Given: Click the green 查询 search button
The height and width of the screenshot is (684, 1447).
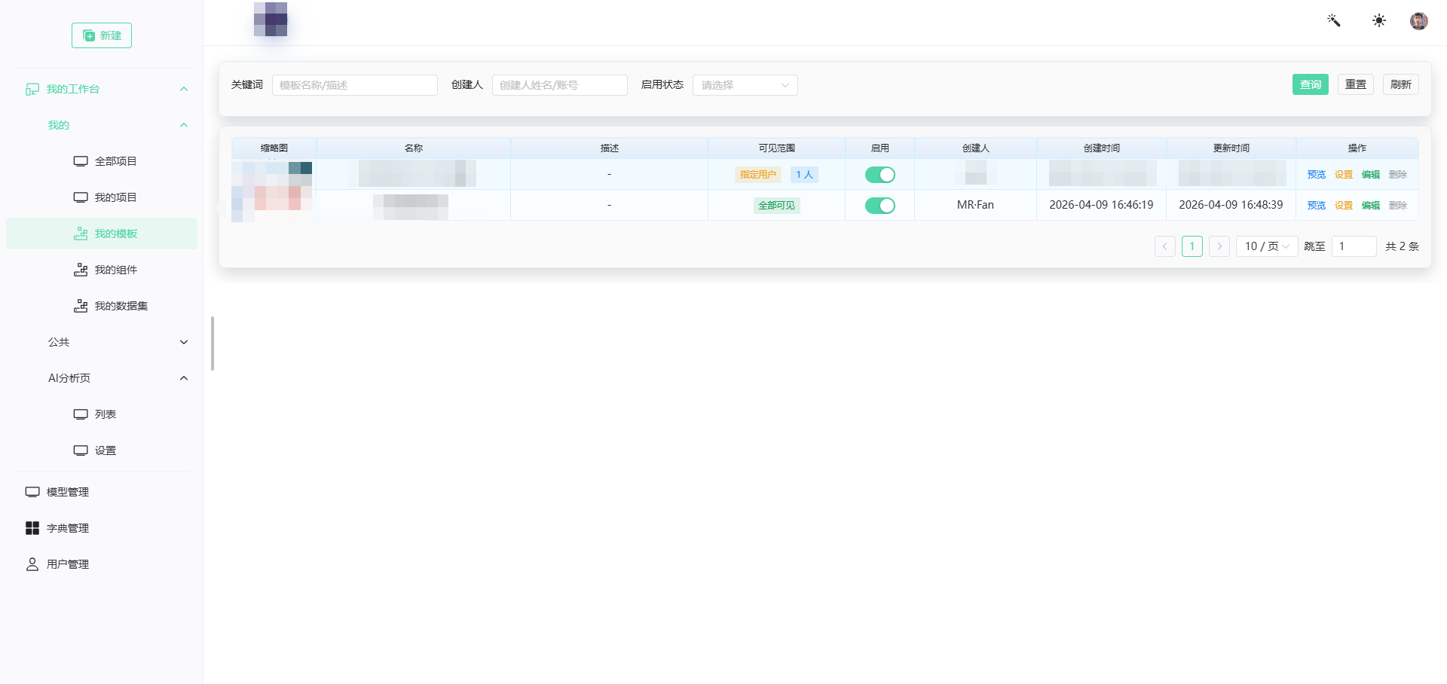Looking at the screenshot, I should pos(1310,84).
